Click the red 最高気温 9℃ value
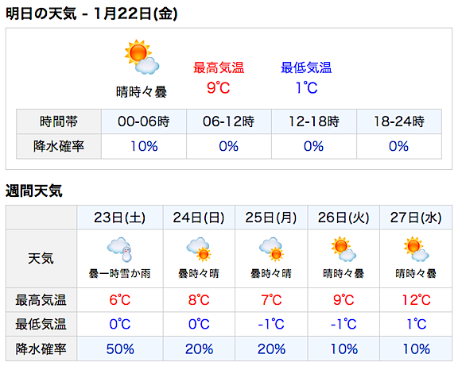The height and width of the screenshot is (366, 458). [219, 88]
